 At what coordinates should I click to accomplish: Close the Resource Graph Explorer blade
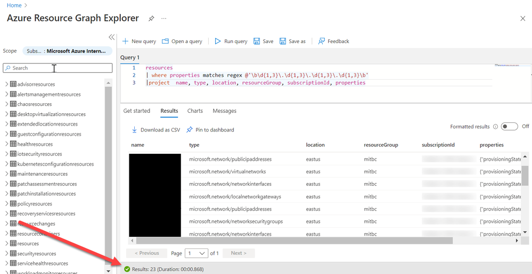523,19
